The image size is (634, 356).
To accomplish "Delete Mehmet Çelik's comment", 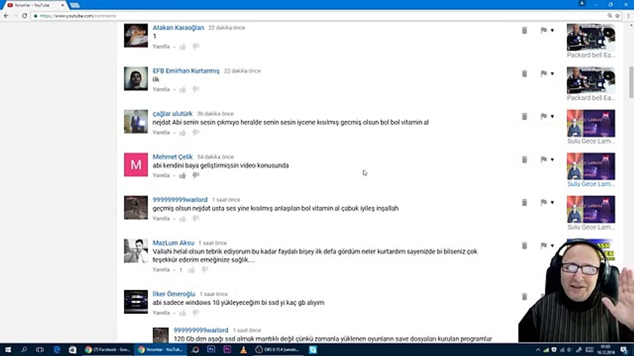I will pyautogui.click(x=525, y=160).
